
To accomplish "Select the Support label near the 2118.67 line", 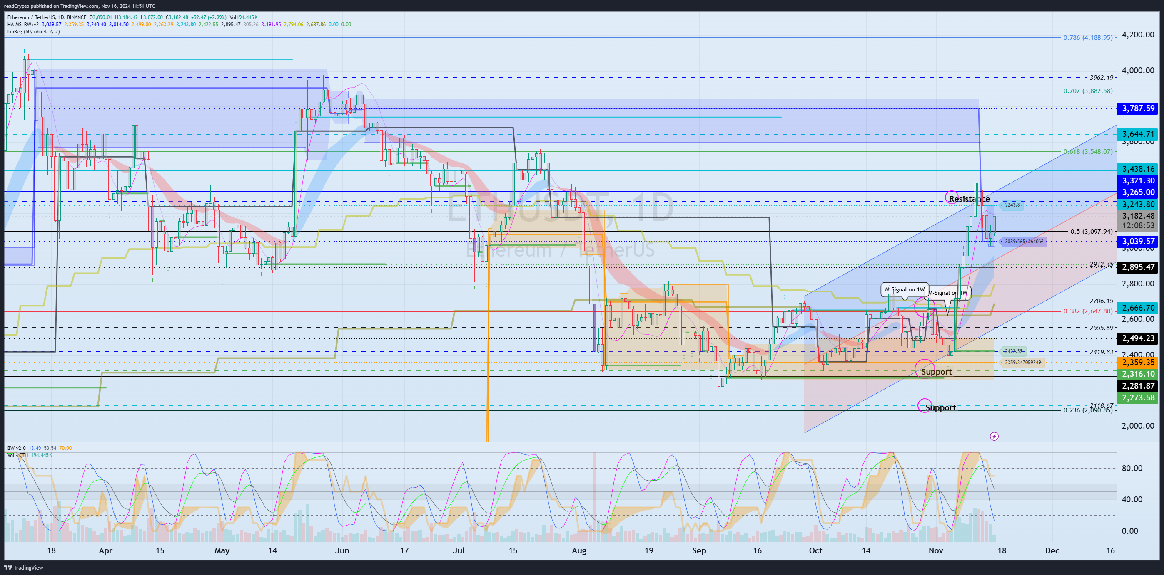I will tap(940, 408).
